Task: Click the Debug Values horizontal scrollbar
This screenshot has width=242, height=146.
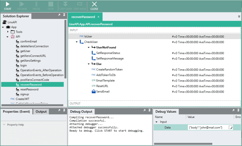Action: click(x=183, y=144)
